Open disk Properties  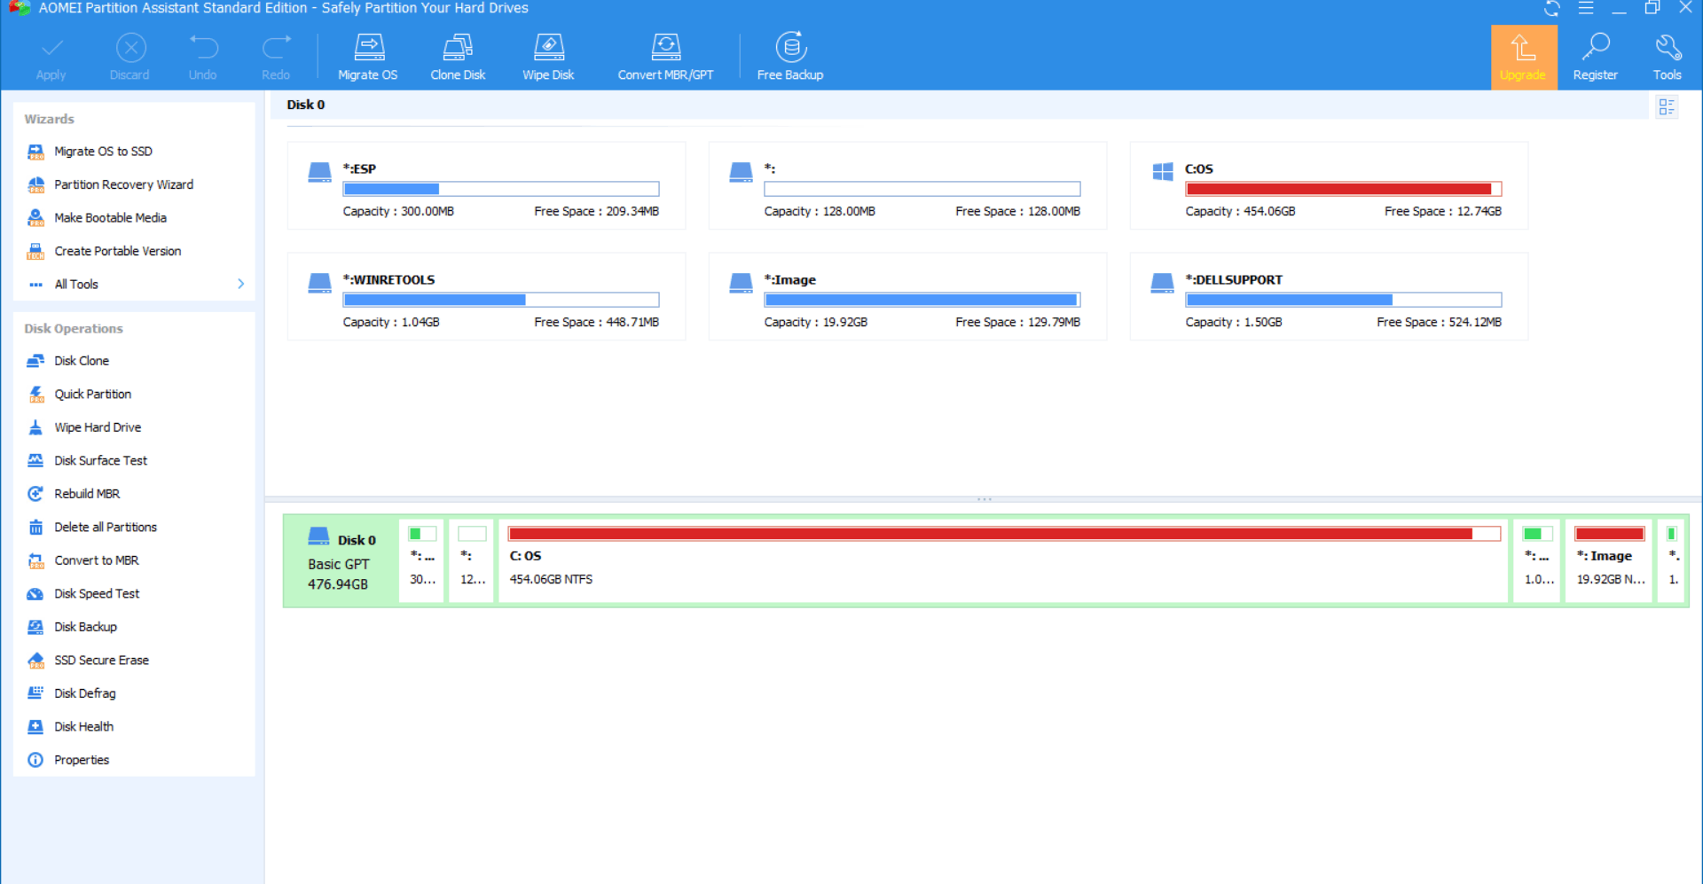[82, 760]
